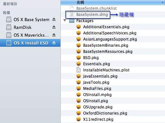Eject the RamDisk volume
The height and width of the screenshot is (123, 165).
point(54,27)
